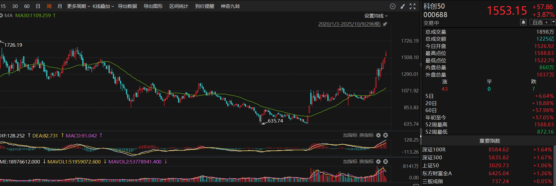This screenshot has height=186, width=556.
Task: Click the 52周最低 872.16 row
Action: tap(490, 132)
